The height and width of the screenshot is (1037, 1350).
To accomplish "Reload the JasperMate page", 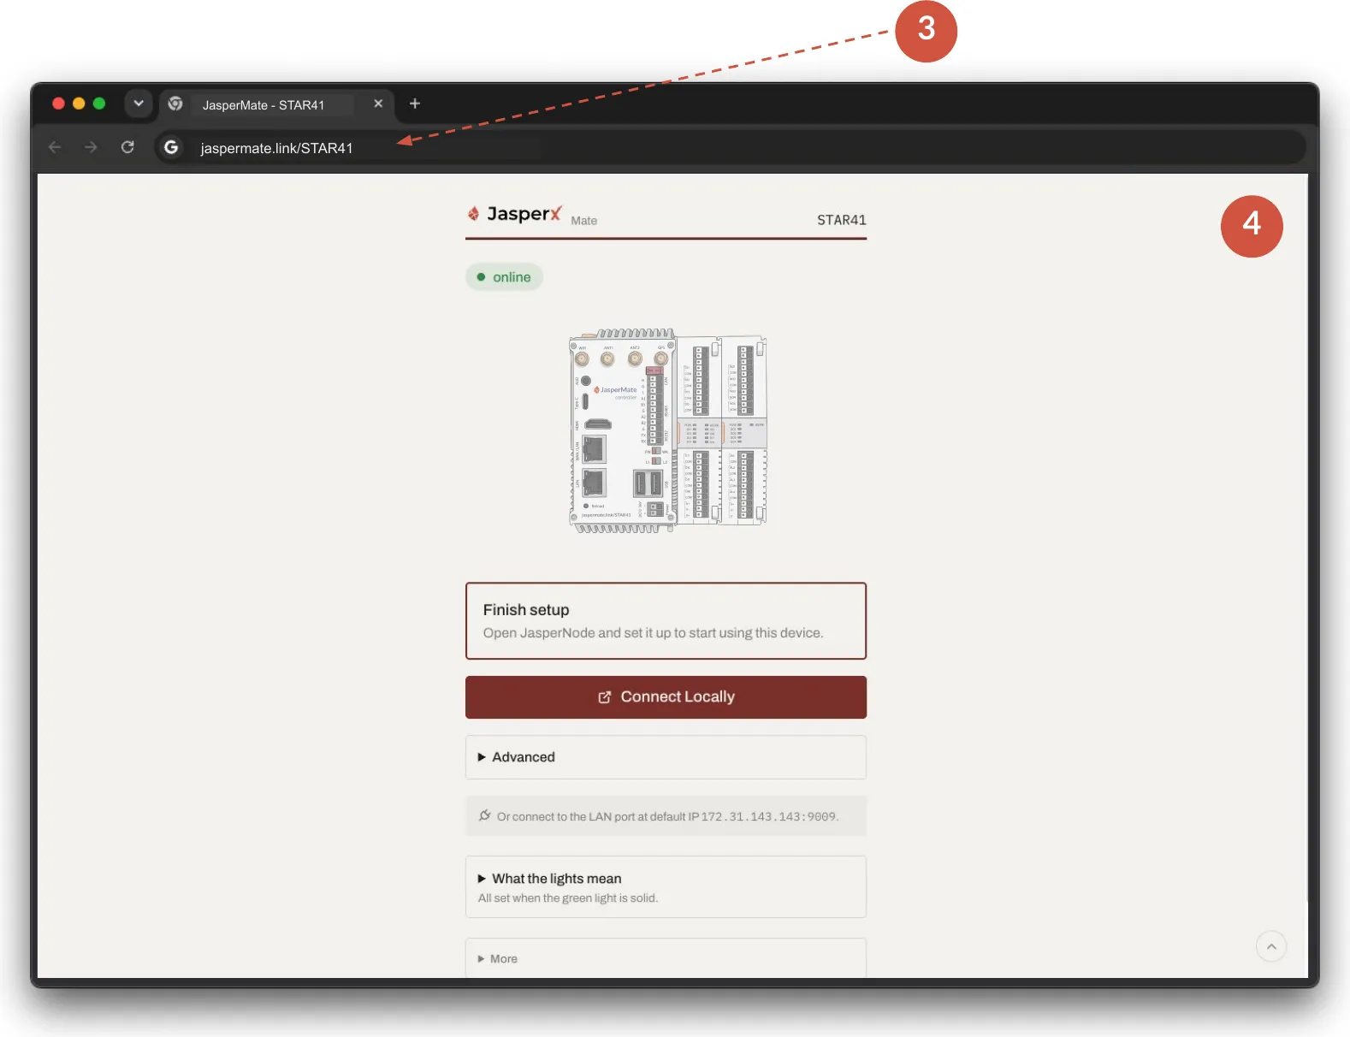I will click(x=127, y=147).
